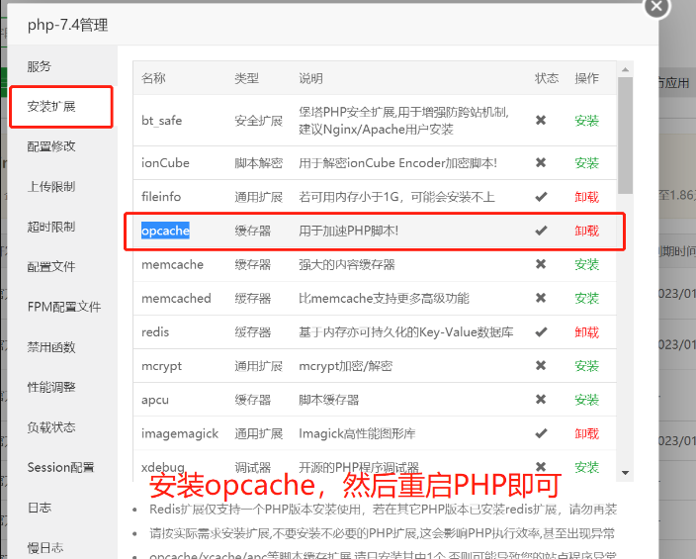Screen dimensions: 696x559
Task: Install the apcu extension
Action: 587,400
